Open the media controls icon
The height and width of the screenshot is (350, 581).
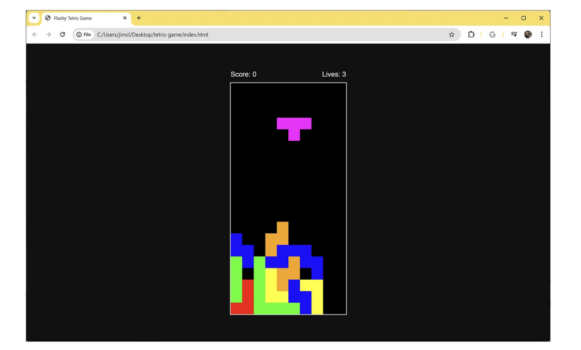[x=514, y=35]
